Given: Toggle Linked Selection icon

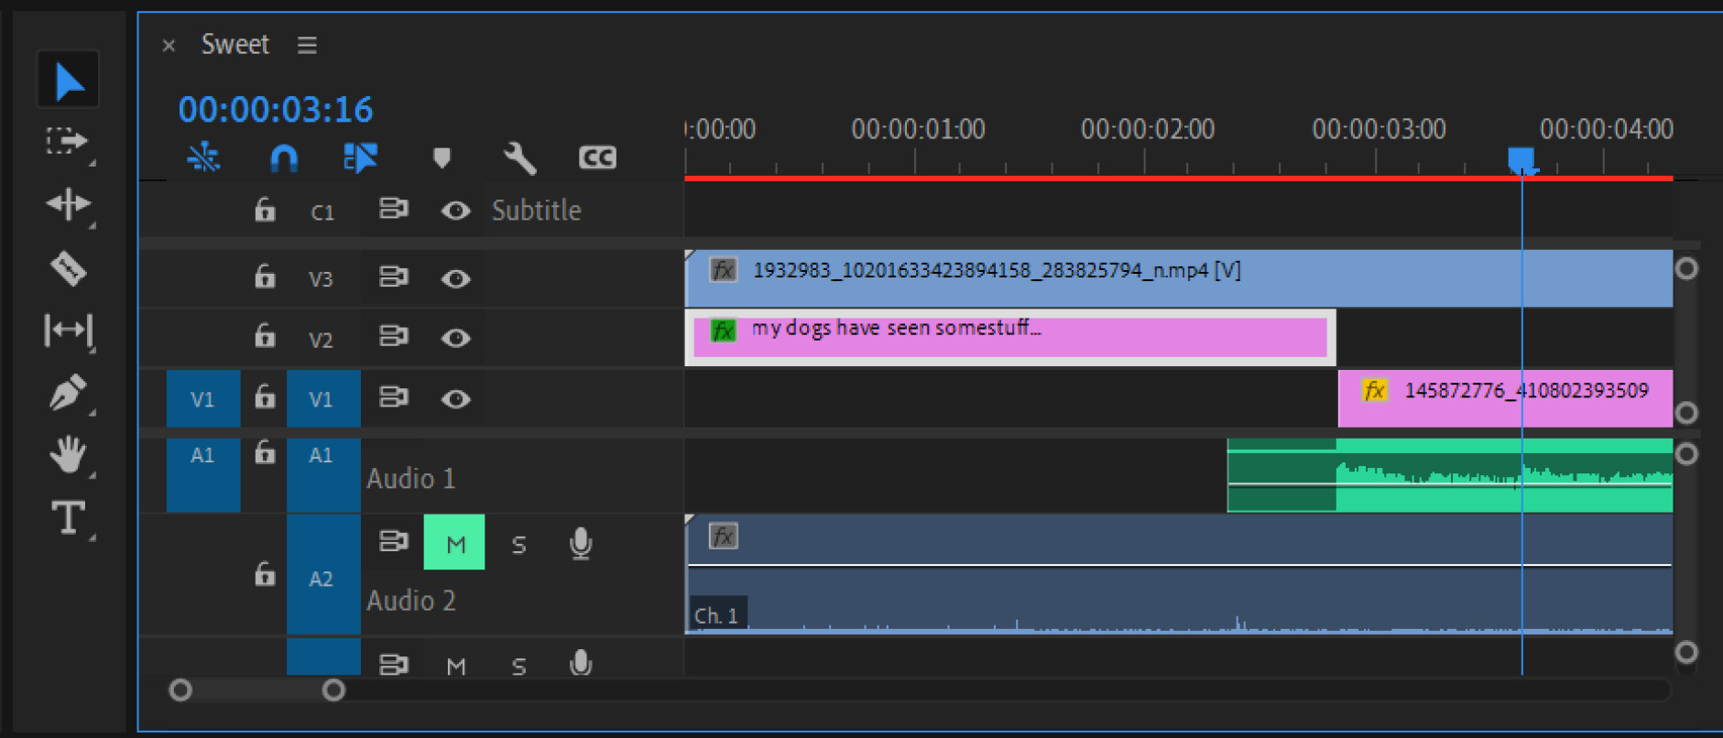Looking at the screenshot, I should click(360, 157).
